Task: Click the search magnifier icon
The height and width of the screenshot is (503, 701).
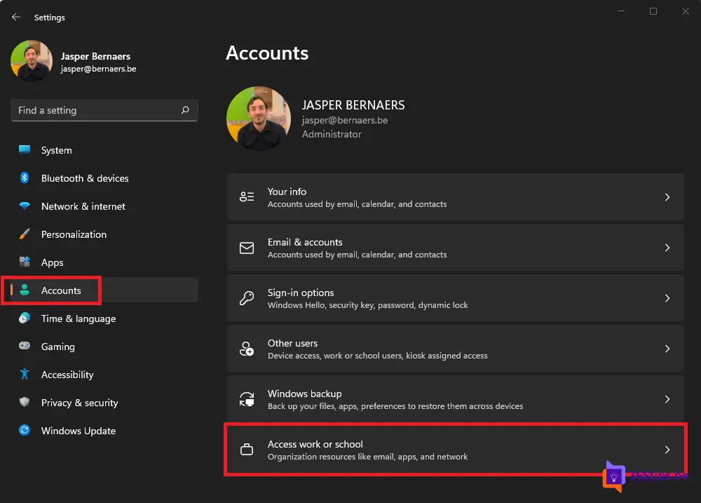Action: tap(184, 110)
